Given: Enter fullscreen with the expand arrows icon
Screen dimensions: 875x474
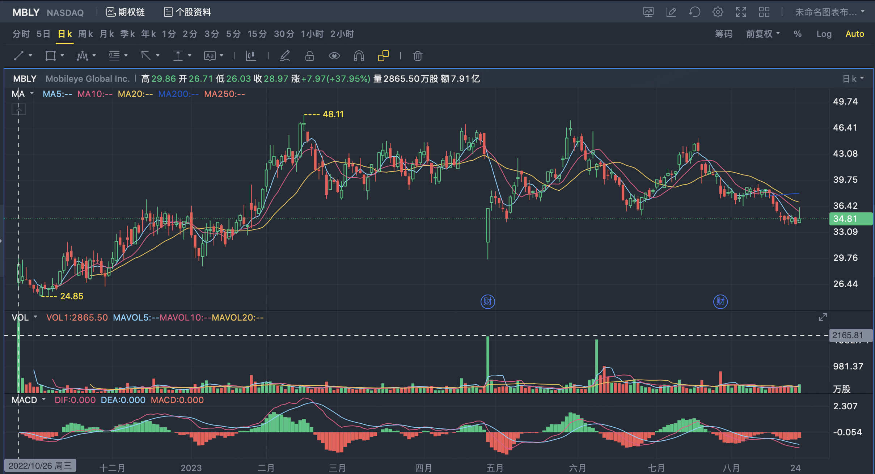Looking at the screenshot, I should (741, 12).
